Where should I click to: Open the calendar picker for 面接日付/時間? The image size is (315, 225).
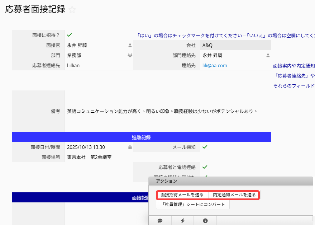point(130,147)
